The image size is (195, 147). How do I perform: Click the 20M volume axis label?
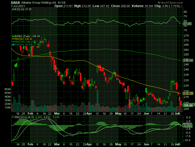coord(8,104)
